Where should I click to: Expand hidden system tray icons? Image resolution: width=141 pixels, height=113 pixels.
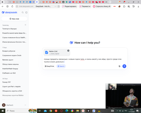117,111
